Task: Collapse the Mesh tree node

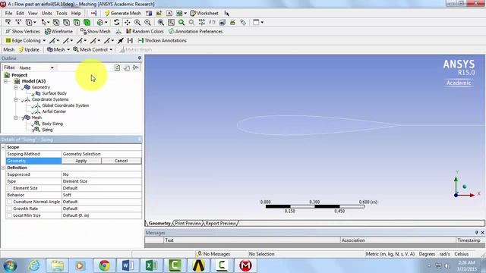Action: 15,118
